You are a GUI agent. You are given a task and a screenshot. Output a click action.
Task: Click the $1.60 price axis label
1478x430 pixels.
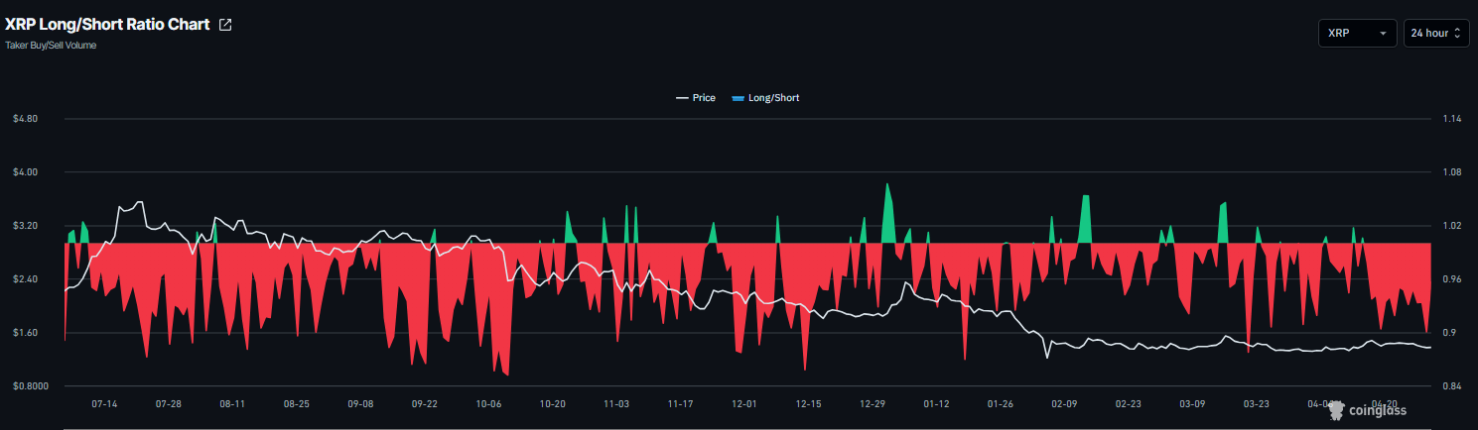click(x=25, y=333)
